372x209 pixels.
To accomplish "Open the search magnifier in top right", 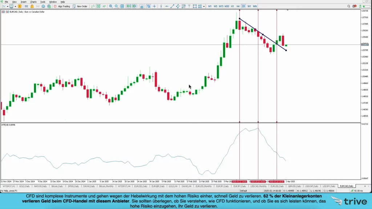I will click(354, 6).
